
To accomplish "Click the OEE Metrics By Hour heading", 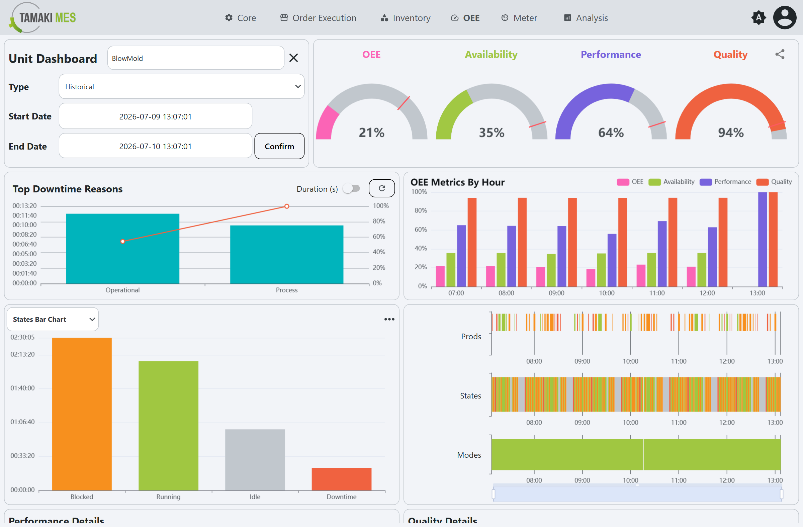I will [457, 182].
